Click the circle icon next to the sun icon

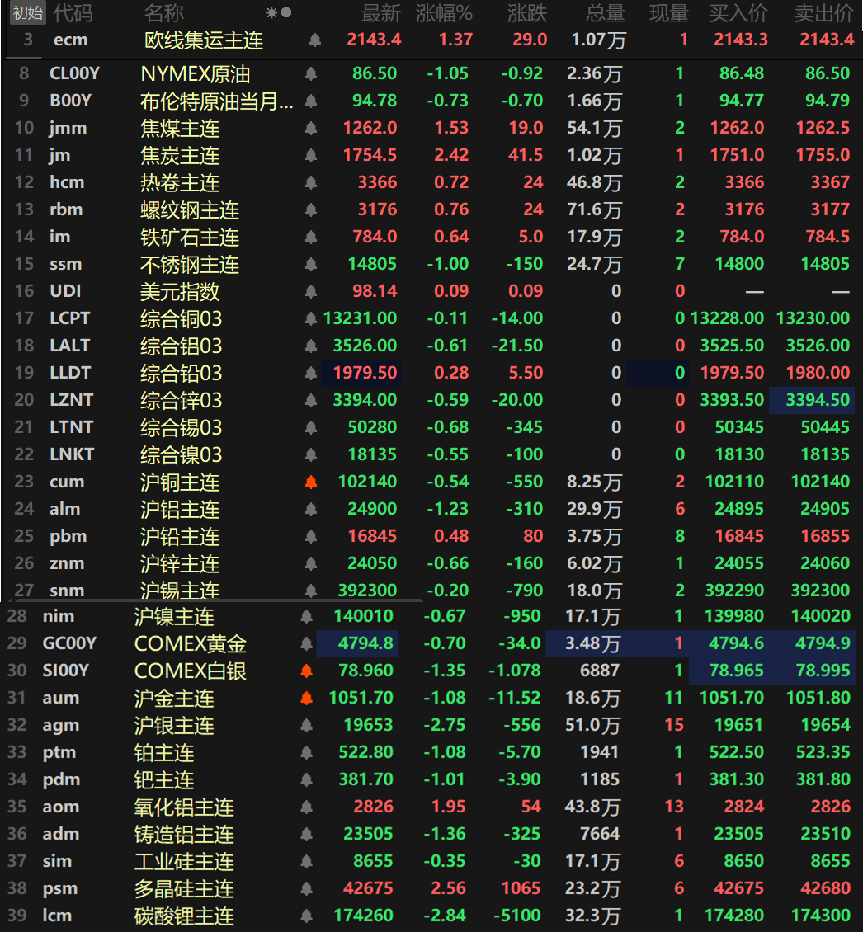pos(285,12)
